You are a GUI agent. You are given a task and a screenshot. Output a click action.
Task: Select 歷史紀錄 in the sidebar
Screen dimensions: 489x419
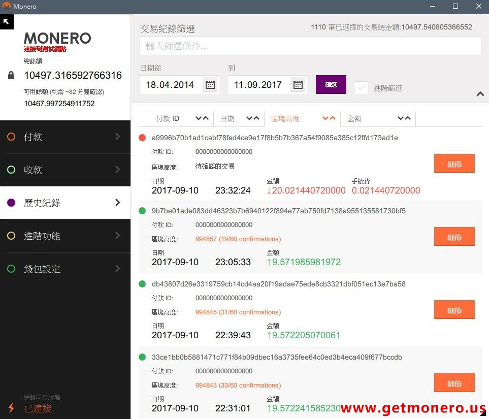tap(65, 203)
